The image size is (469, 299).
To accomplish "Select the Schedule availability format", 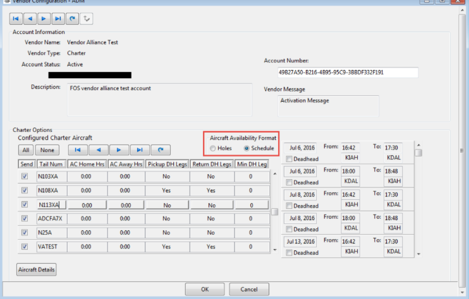I will coord(247,148).
